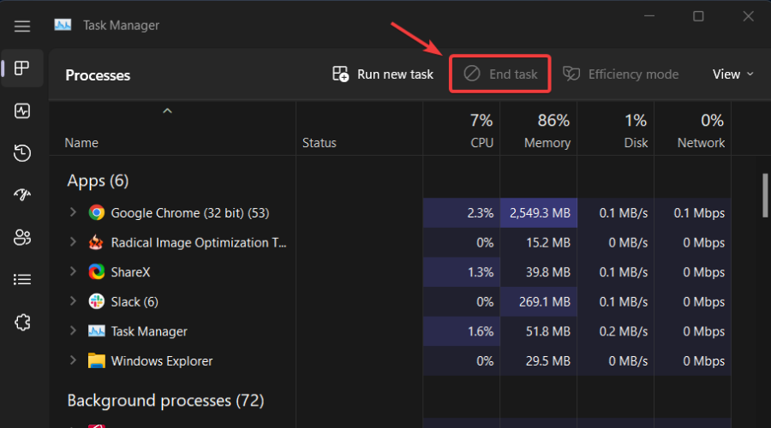
Task: Click the vertical scrollbar thumb
Action: 764,196
